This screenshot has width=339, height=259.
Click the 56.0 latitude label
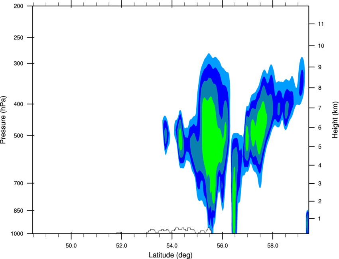tap(222, 246)
